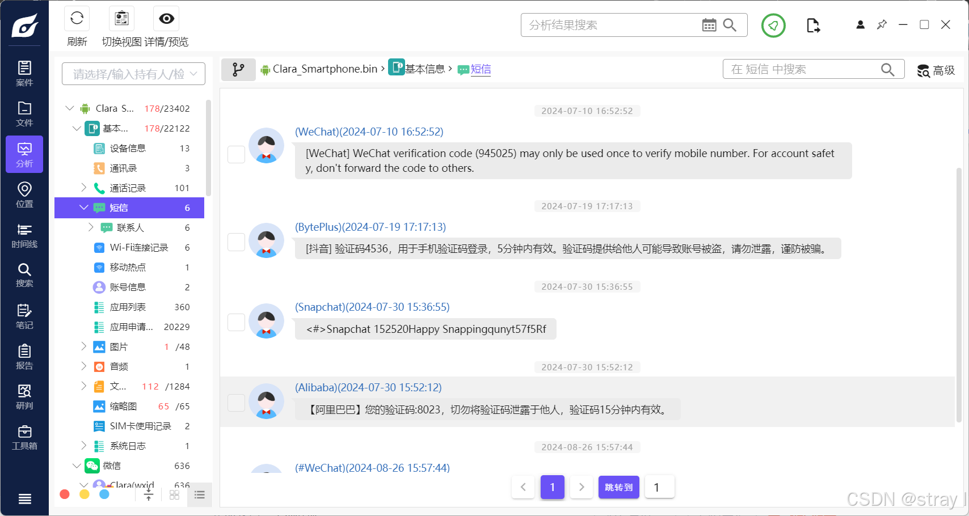Click the green circular tag icon
This screenshot has height=516, width=969.
773,25
